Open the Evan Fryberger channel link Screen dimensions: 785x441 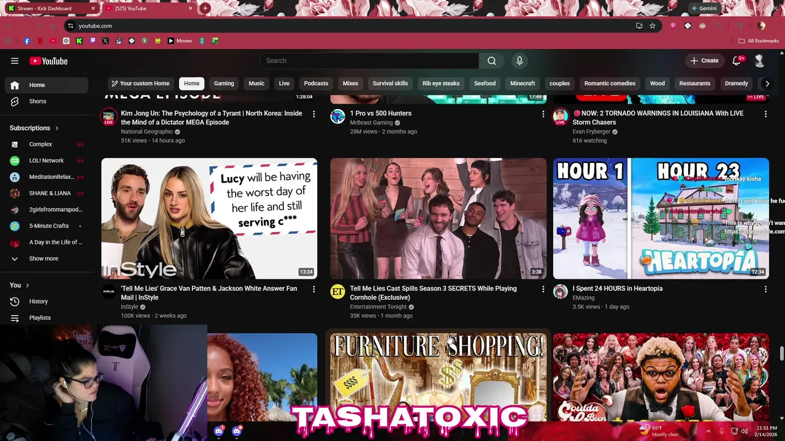point(591,132)
